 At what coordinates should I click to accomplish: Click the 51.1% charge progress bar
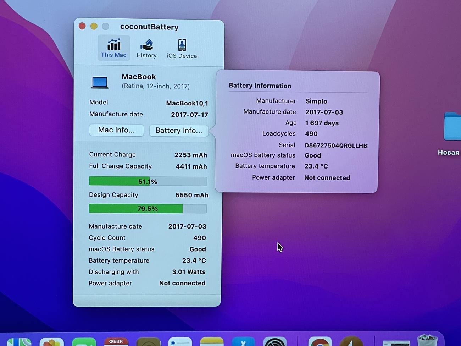tap(148, 181)
